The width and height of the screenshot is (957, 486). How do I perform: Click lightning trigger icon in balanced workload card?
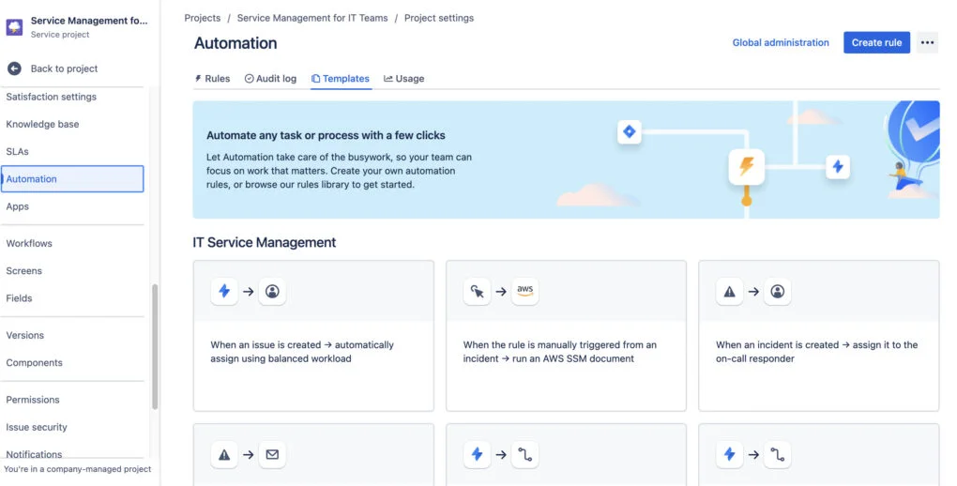[224, 291]
